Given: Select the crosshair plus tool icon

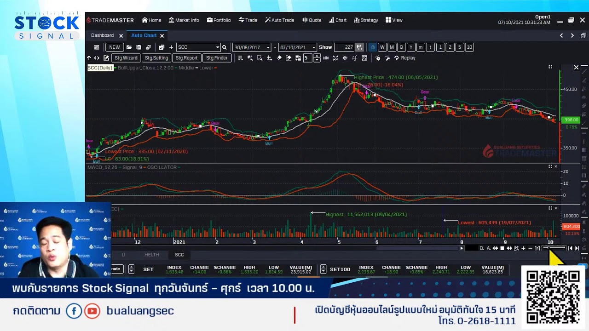Looking at the screenshot, I should [x=269, y=58].
